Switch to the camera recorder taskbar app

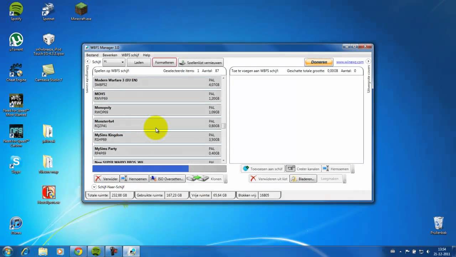tap(114, 252)
